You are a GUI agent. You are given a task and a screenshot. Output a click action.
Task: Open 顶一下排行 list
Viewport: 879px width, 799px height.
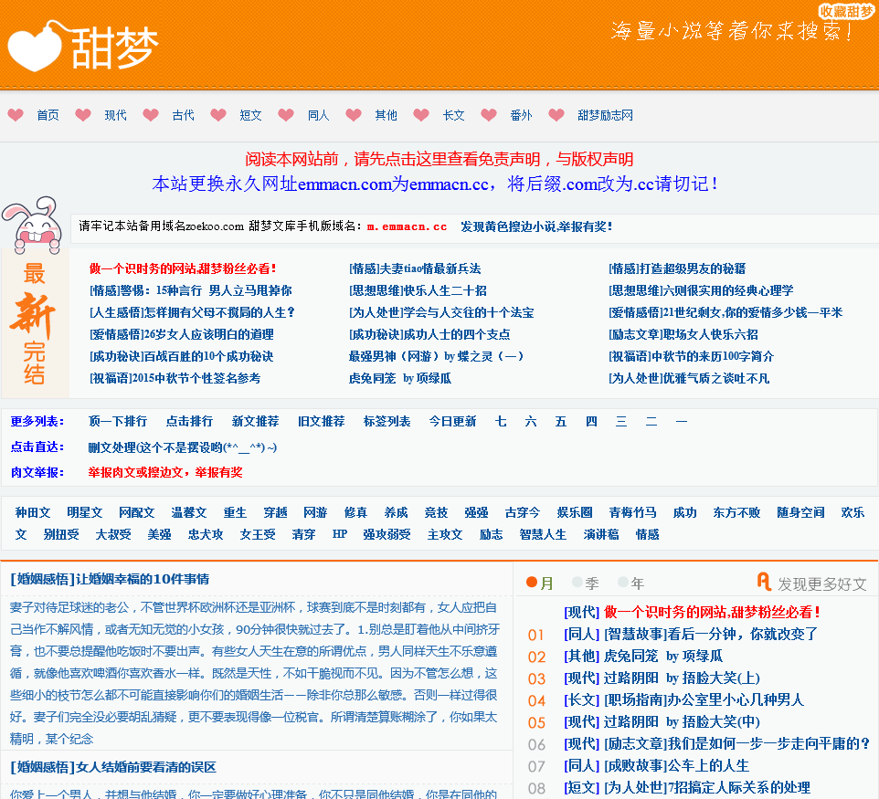[118, 421]
